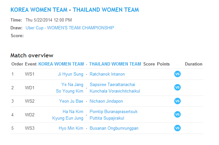Open Sapsiree Taerattanachai player link
The image size is (219, 145).
tap(112, 84)
